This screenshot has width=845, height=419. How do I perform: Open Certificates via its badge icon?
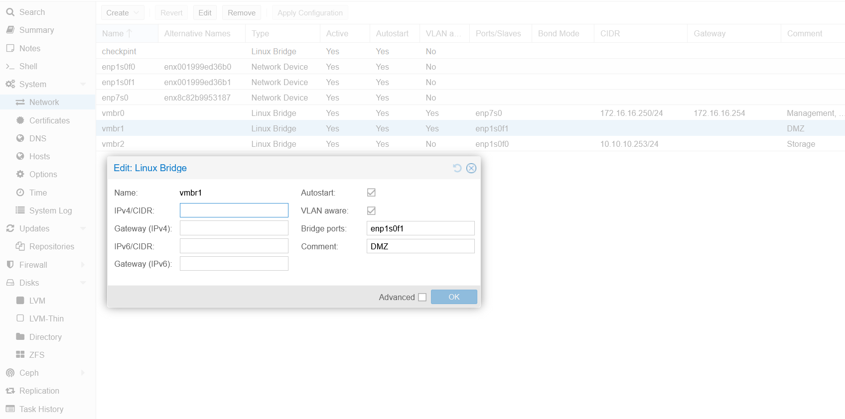coord(20,120)
